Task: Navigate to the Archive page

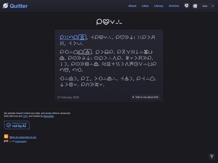Action: point(174,6)
